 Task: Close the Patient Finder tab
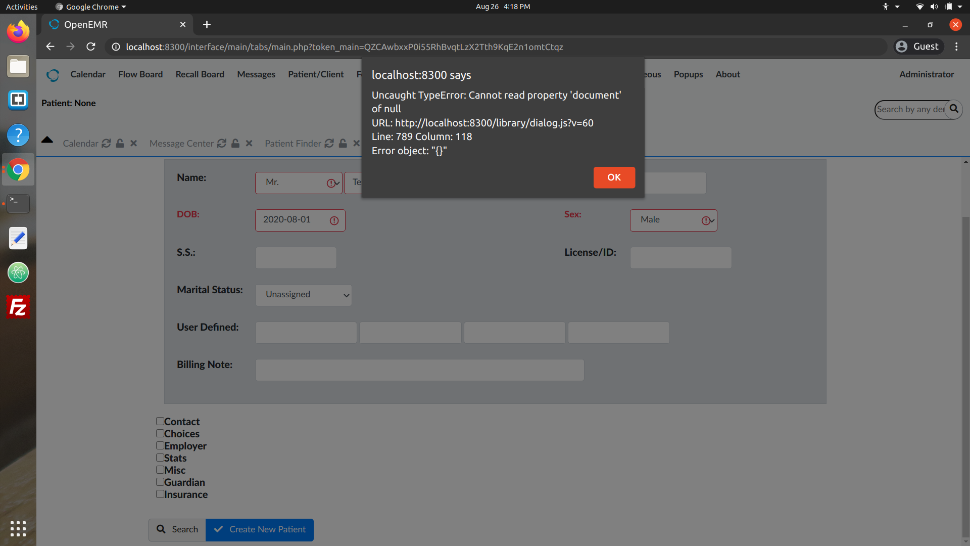click(357, 144)
